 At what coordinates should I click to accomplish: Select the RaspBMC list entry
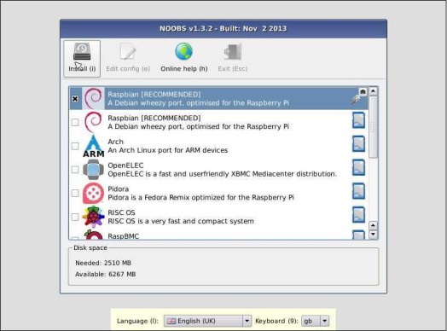218,235
